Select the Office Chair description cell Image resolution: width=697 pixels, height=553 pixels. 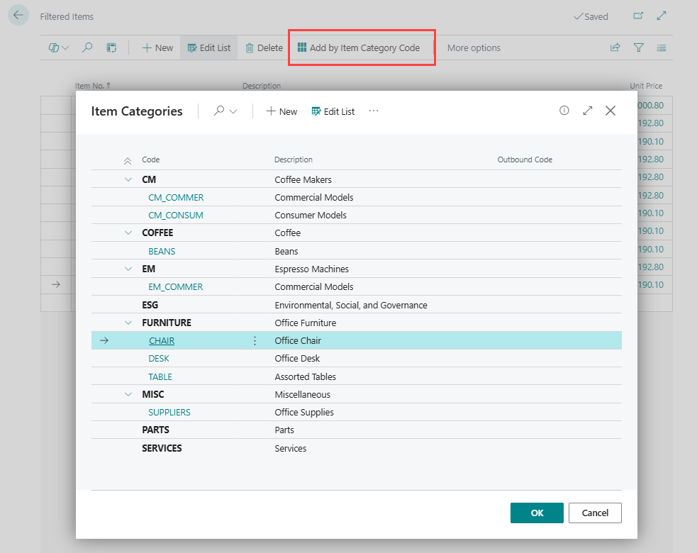298,340
